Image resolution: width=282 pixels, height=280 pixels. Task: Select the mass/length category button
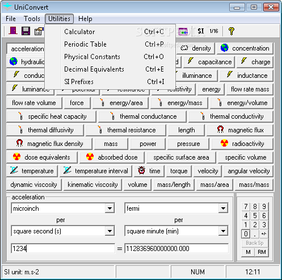tap(174, 185)
